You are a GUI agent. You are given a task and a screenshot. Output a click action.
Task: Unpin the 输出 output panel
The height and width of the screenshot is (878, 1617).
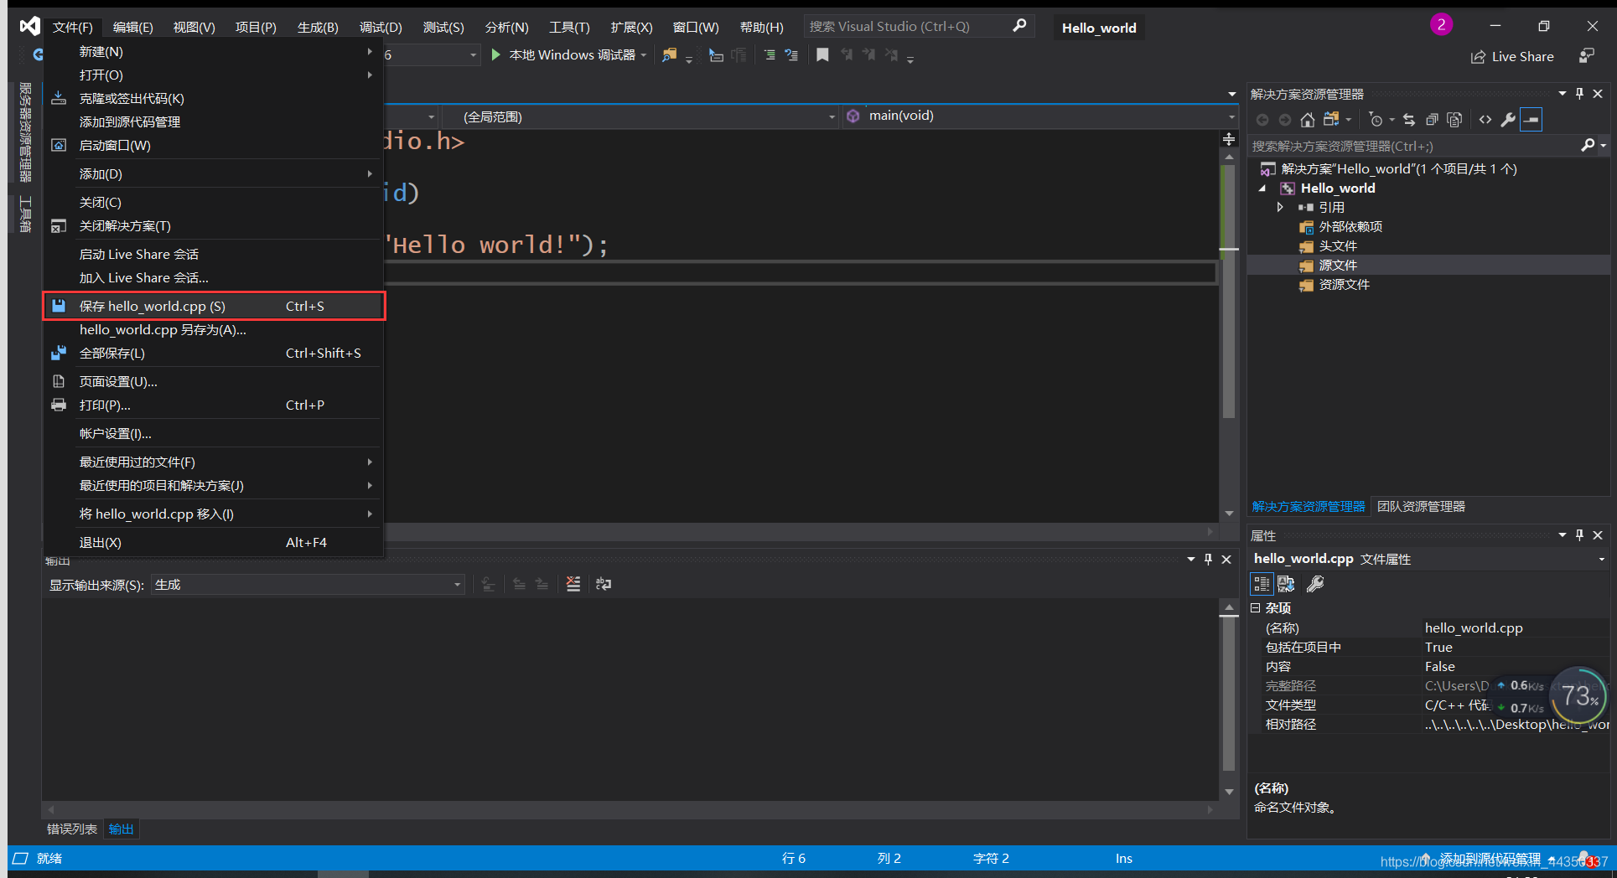pyautogui.click(x=1208, y=559)
